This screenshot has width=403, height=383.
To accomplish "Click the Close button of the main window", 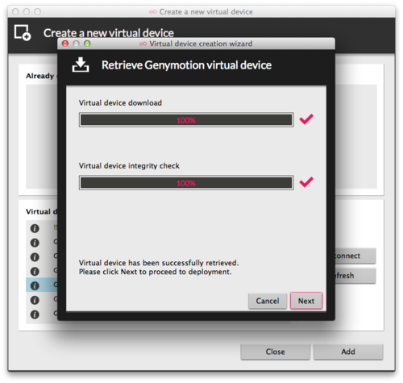I will pos(275,352).
